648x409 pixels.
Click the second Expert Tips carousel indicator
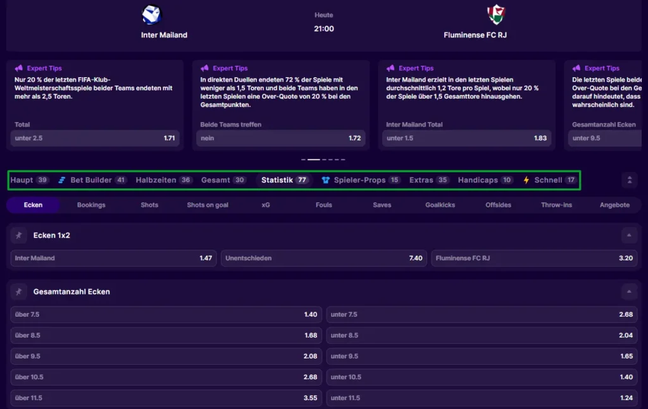[314, 159]
